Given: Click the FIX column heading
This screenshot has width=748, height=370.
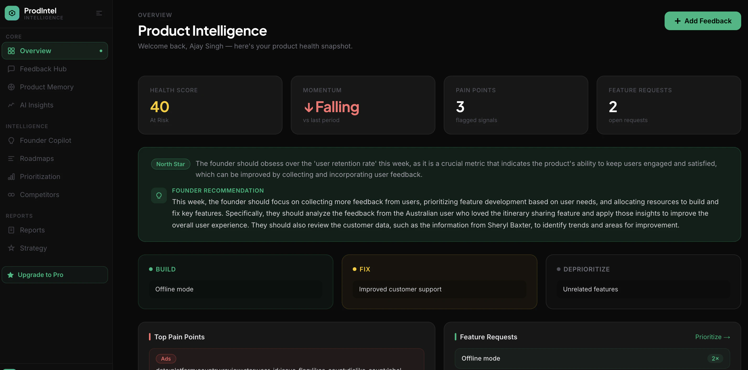Looking at the screenshot, I should (x=365, y=269).
